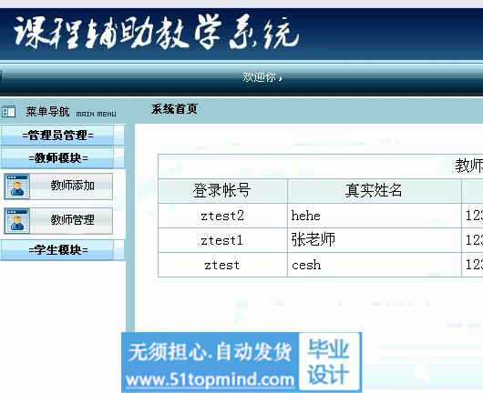Image resolution: width=483 pixels, height=393 pixels.
Task: Click the name 张老师 in the table
Action: tap(313, 239)
